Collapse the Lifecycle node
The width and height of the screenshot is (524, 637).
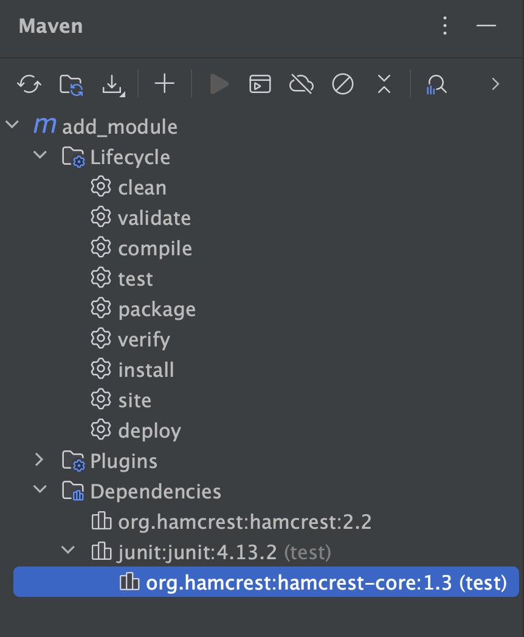(x=40, y=156)
